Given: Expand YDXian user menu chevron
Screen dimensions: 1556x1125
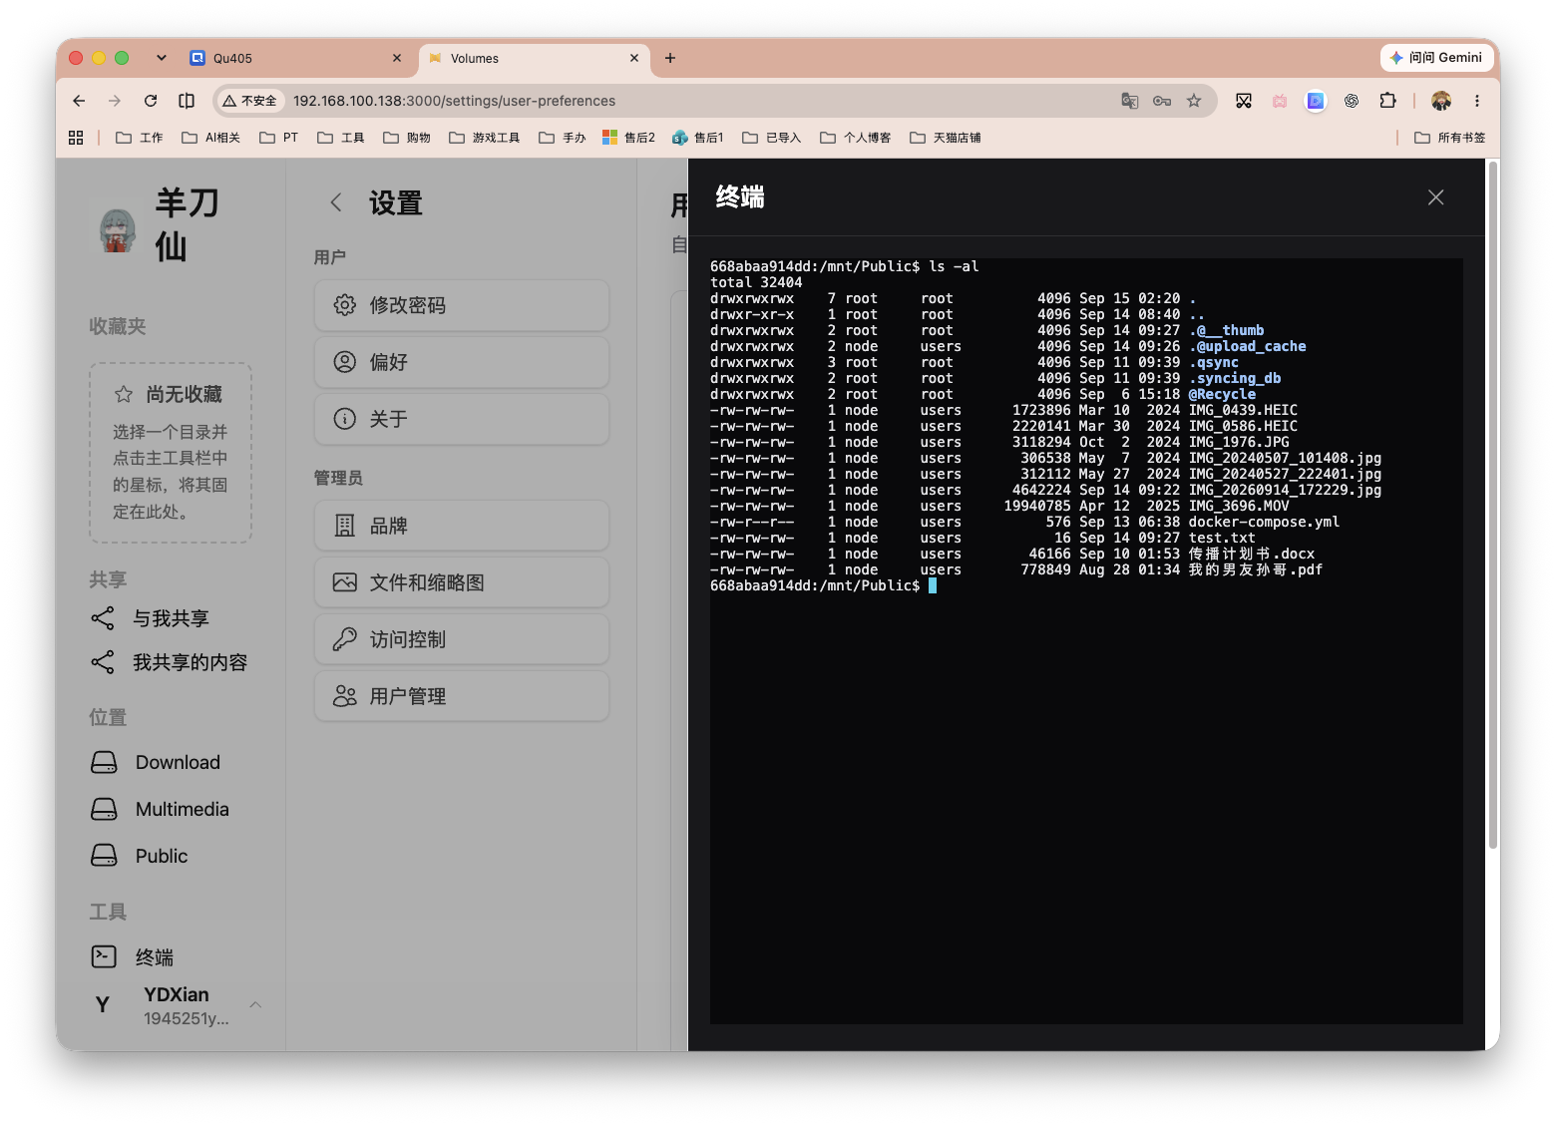Looking at the screenshot, I should coord(255,1004).
